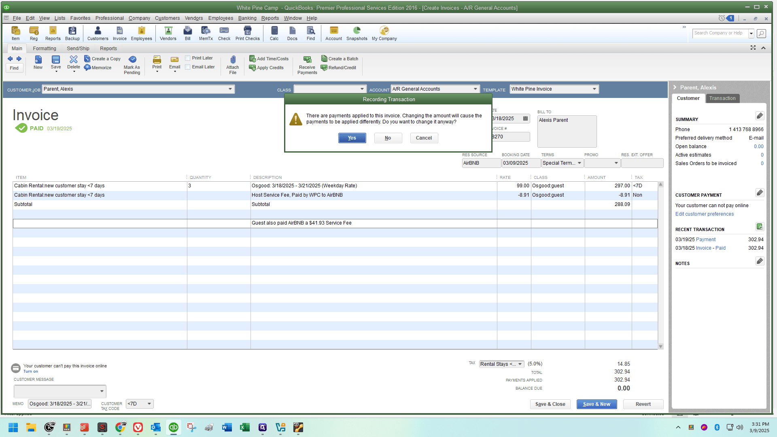Open the Item list toolbar icon

coord(15,33)
